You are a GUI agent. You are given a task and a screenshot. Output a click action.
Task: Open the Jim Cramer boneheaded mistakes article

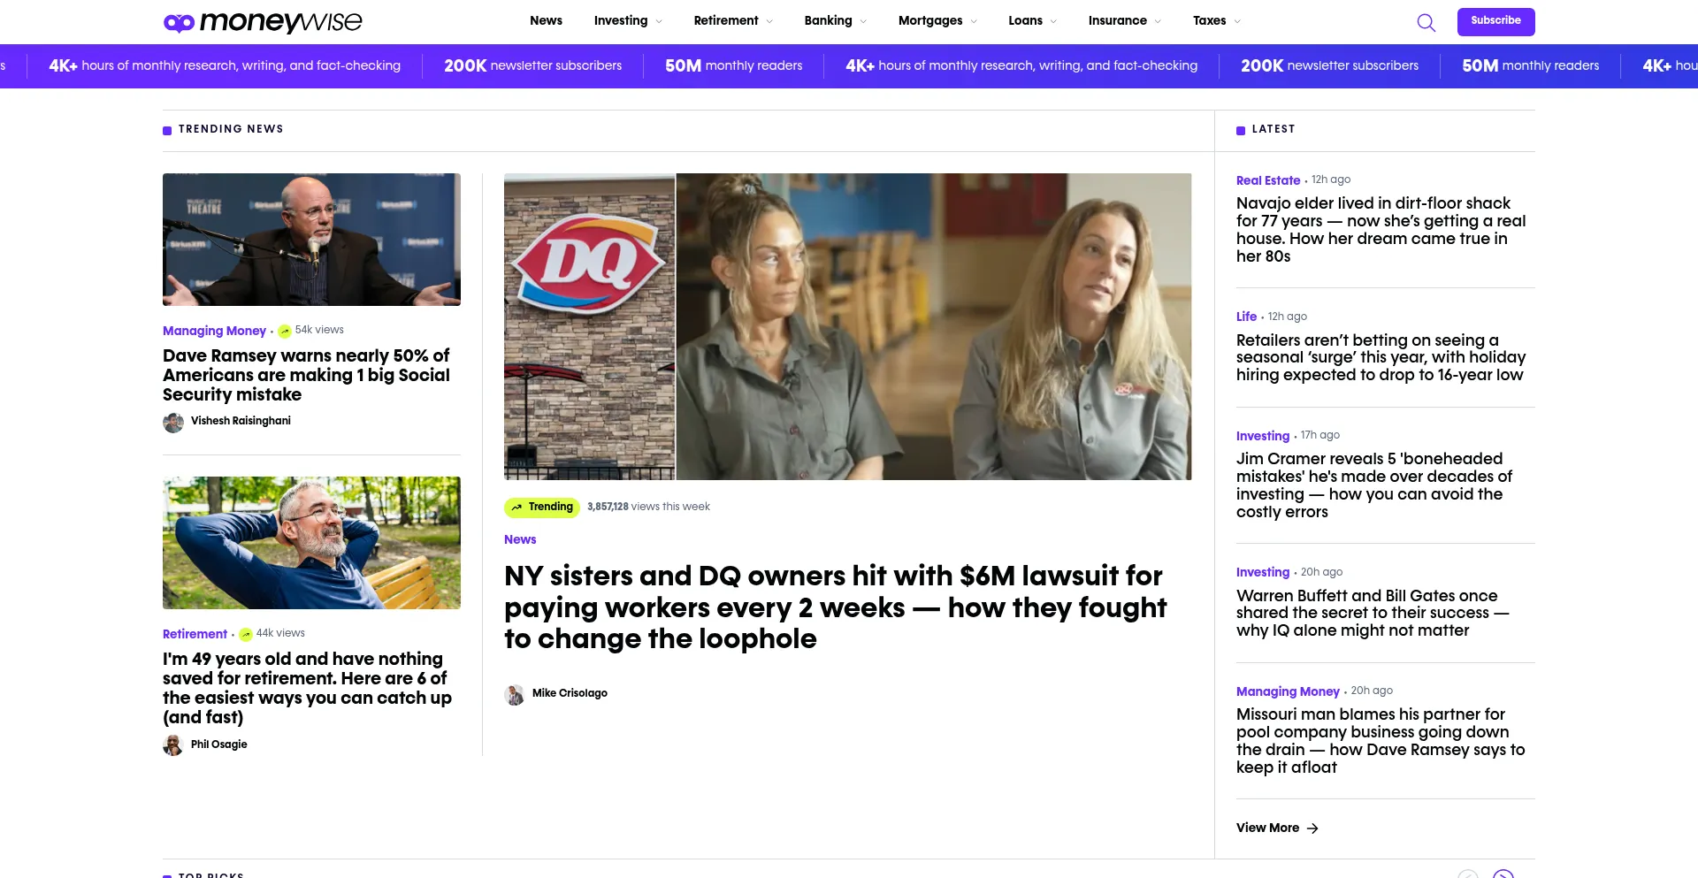[x=1373, y=485]
